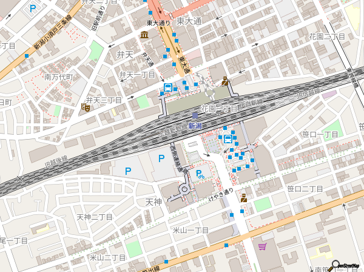This screenshot has width=364, height=272.
Task: Select the 南万代町 neighborhood label
Action: [x=58, y=77]
